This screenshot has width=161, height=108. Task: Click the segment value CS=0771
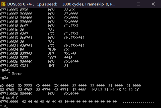pos(61,90)
